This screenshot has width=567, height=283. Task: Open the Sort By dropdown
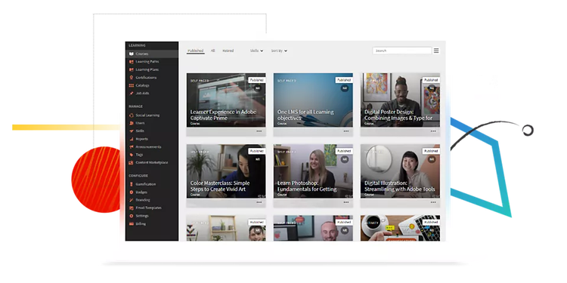(x=279, y=51)
